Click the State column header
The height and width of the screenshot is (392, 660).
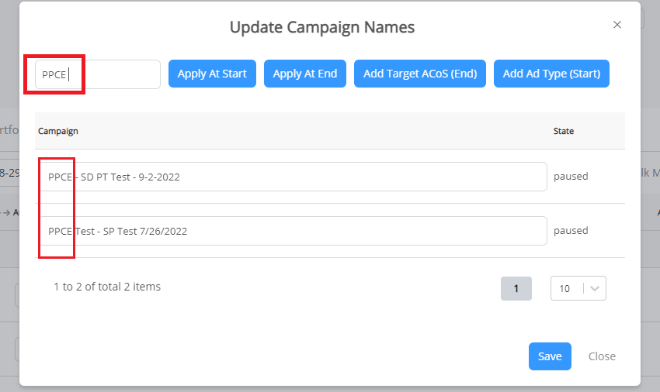pyautogui.click(x=563, y=131)
